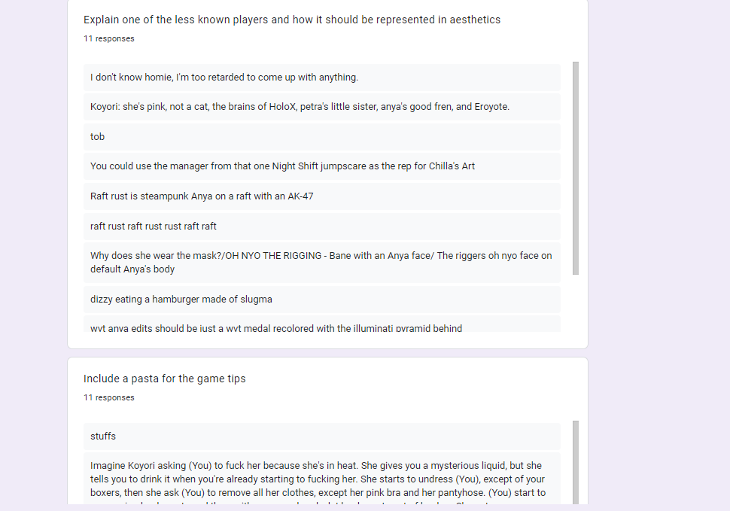Click the 'Why does she wear the mask' response

click(321, 263)
